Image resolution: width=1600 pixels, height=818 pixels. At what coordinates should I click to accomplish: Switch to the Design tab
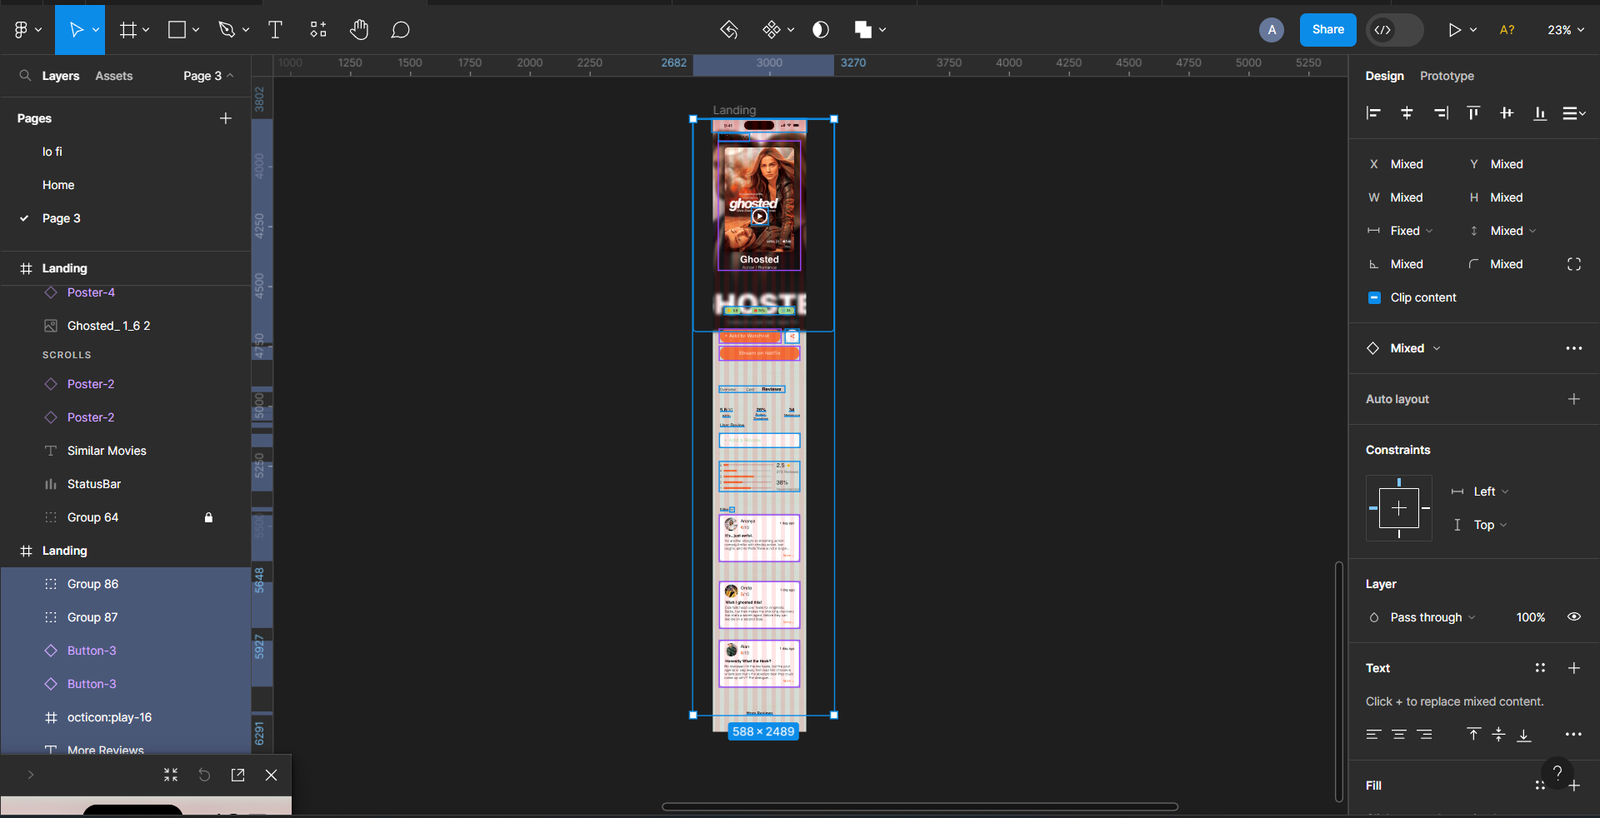click(x=1385, y=76)
